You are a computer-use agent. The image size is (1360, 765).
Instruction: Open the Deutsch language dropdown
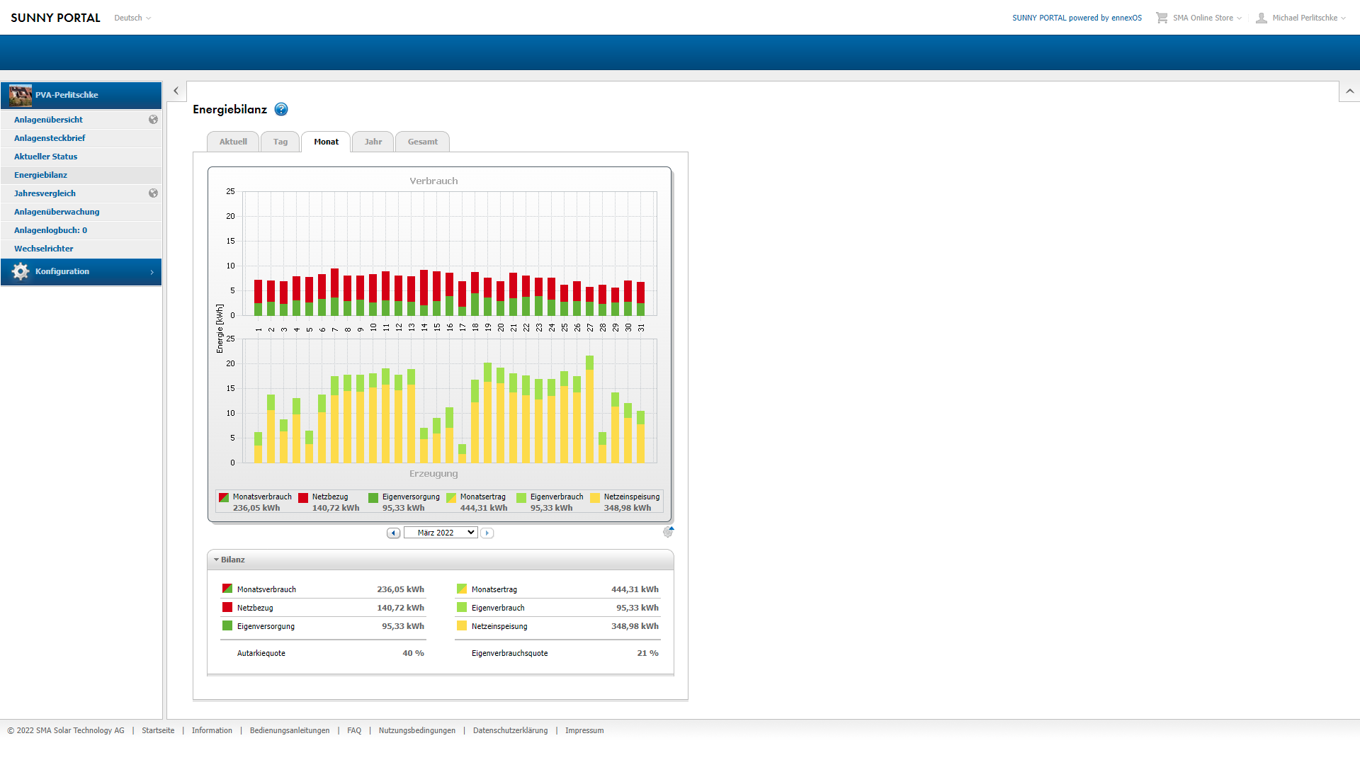(x=132, y=18)
